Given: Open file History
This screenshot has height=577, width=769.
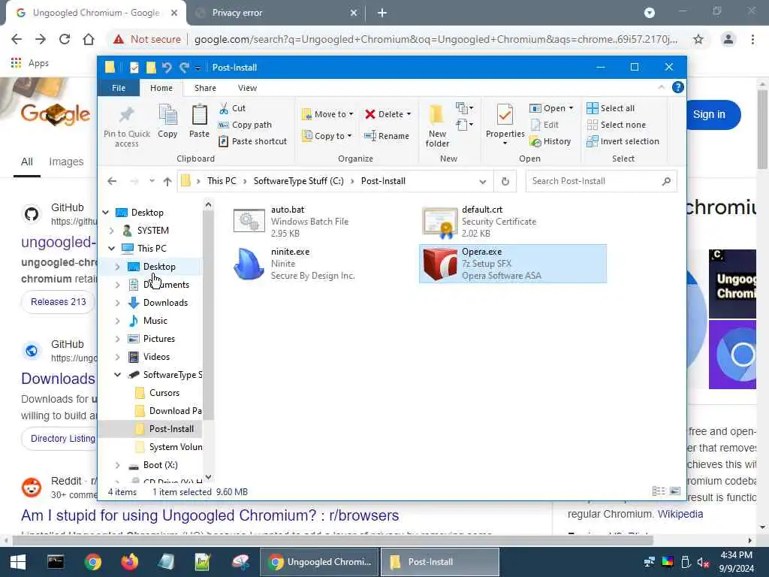Looking at the screenshot, I should pyautogui.click(x=550, y=141).
